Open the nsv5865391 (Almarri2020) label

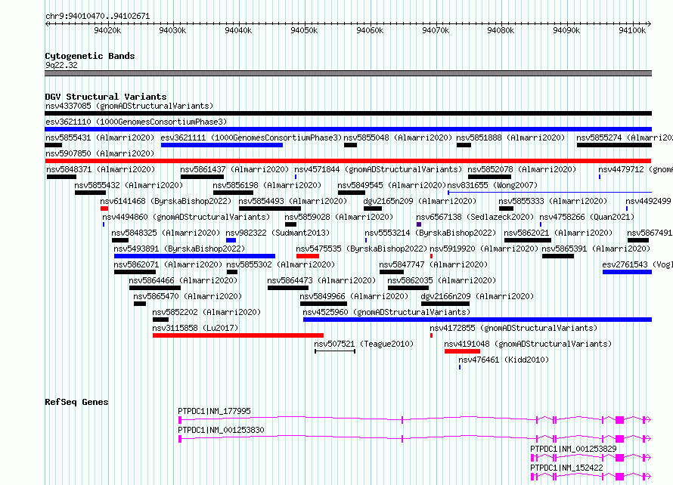596,249
